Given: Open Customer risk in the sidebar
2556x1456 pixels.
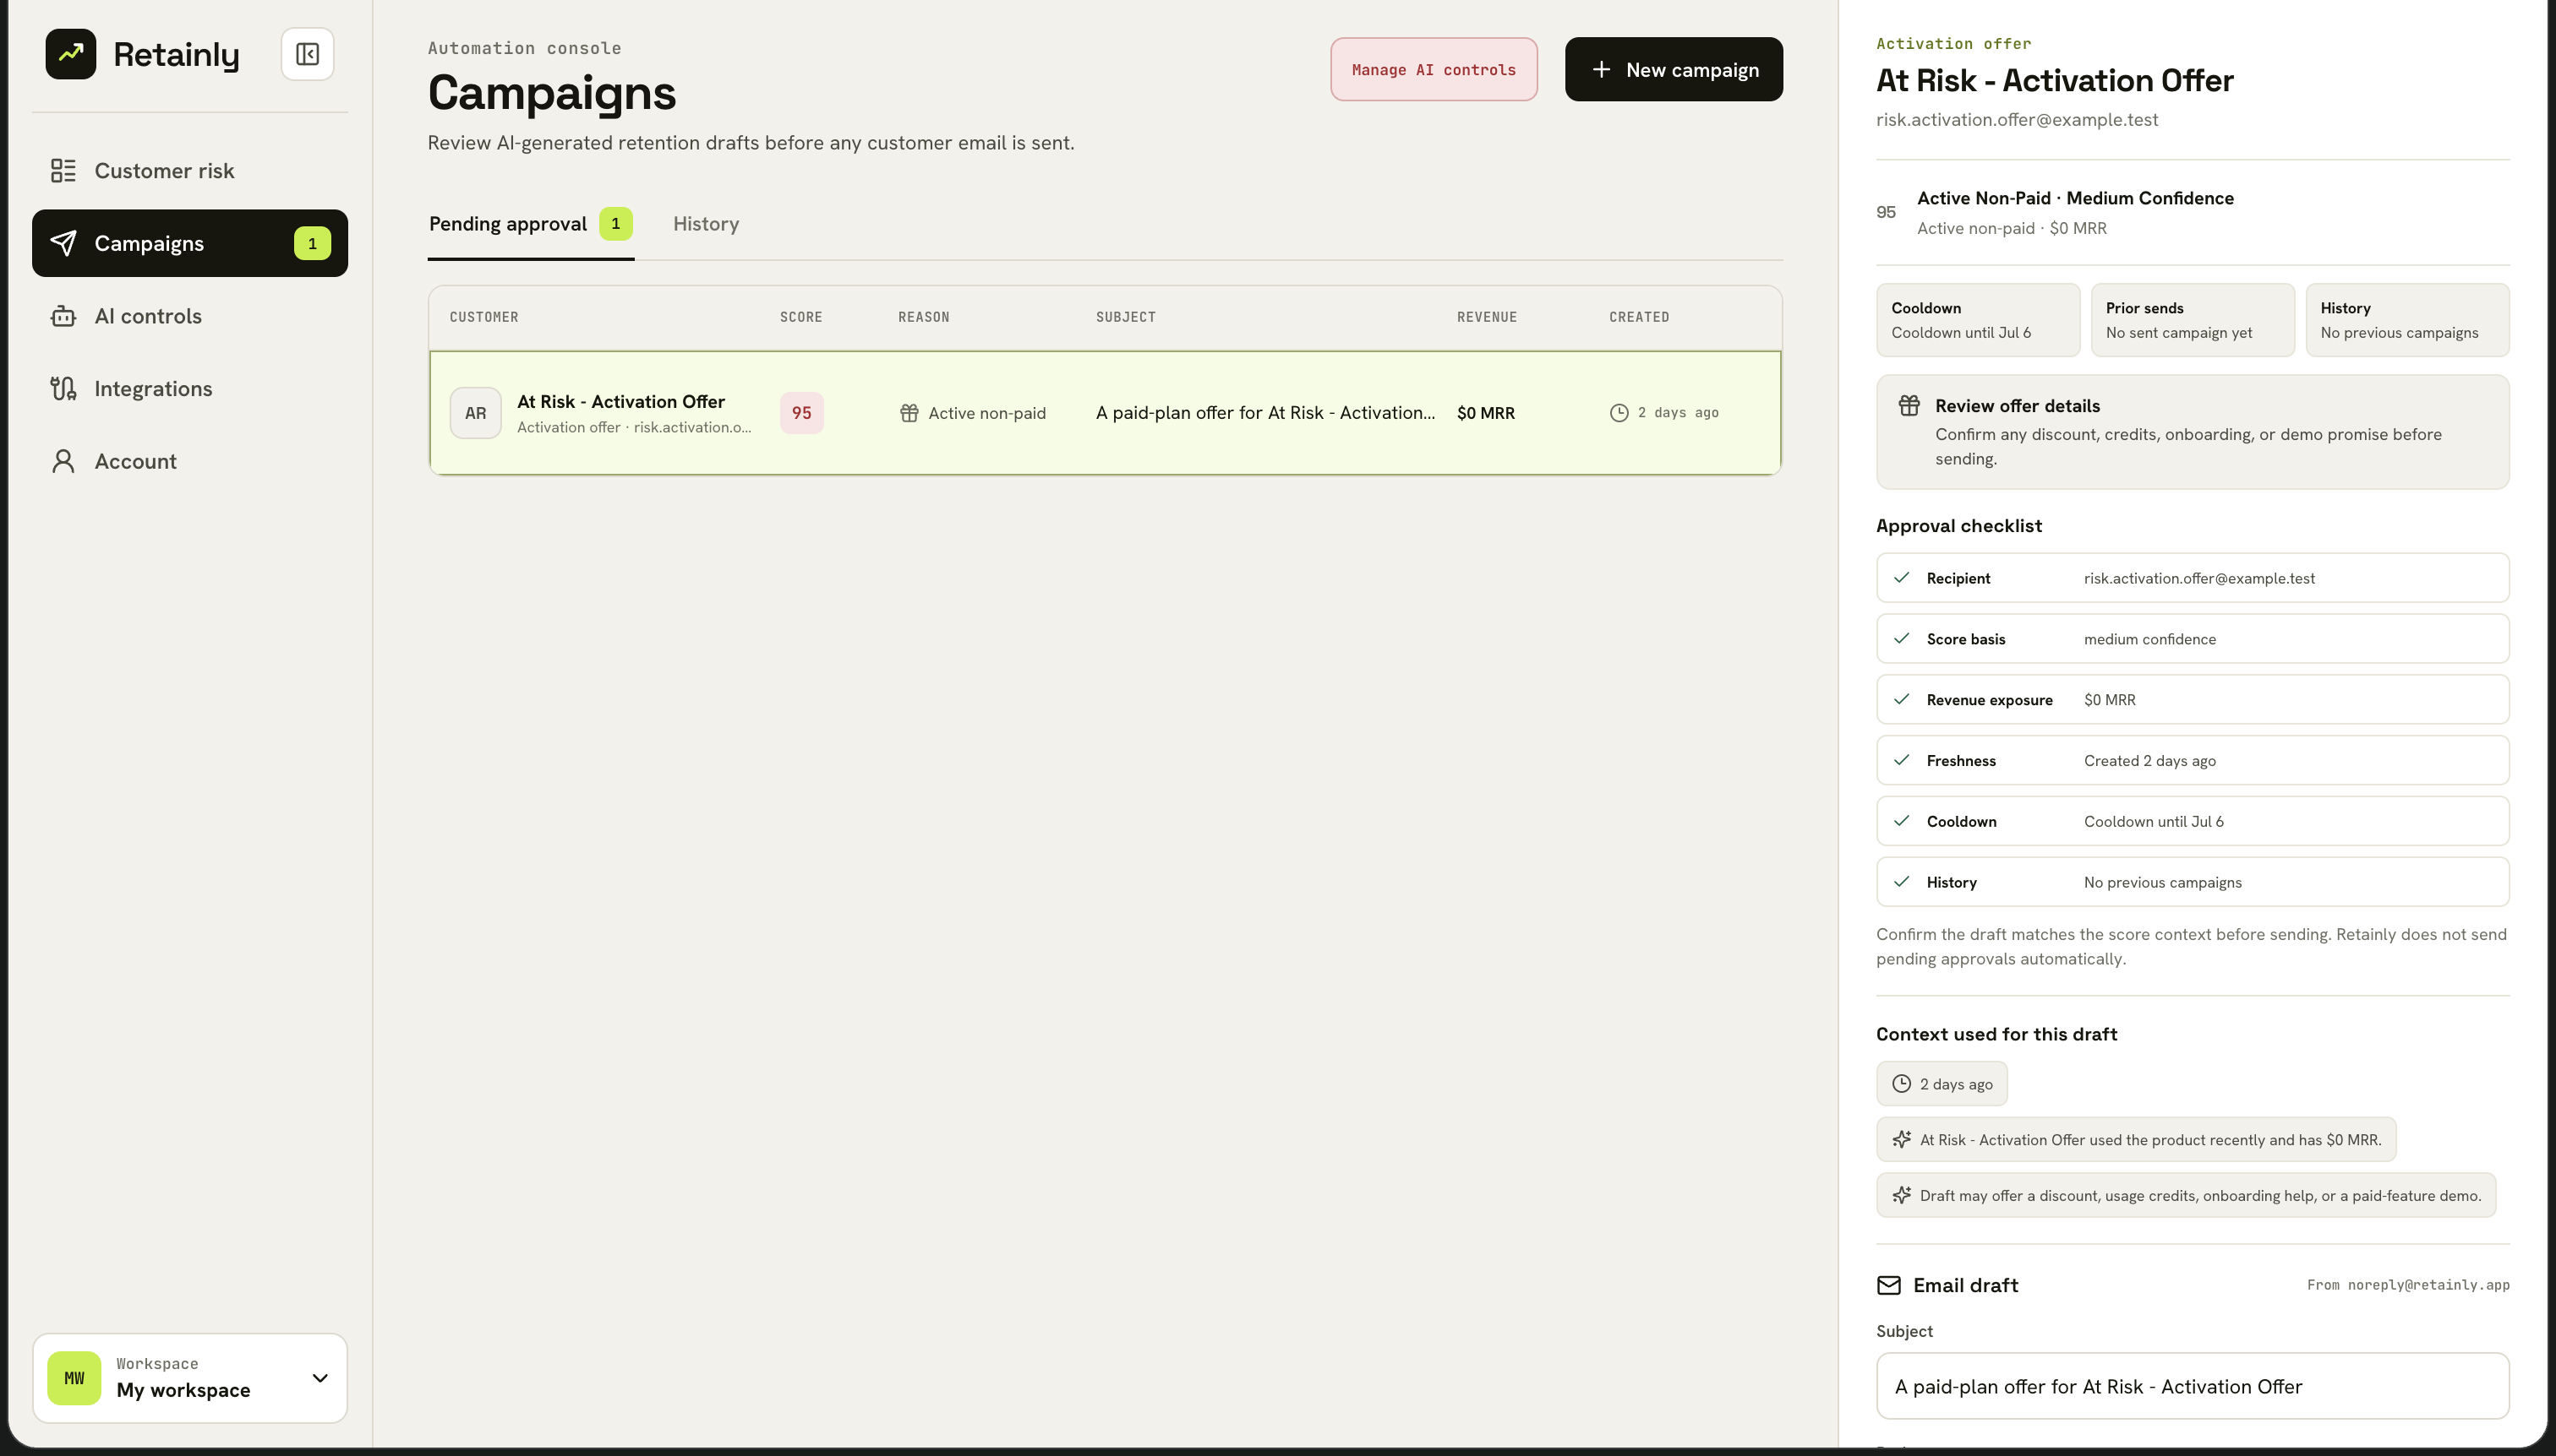Looking at the screenshot, I should 190,171.
